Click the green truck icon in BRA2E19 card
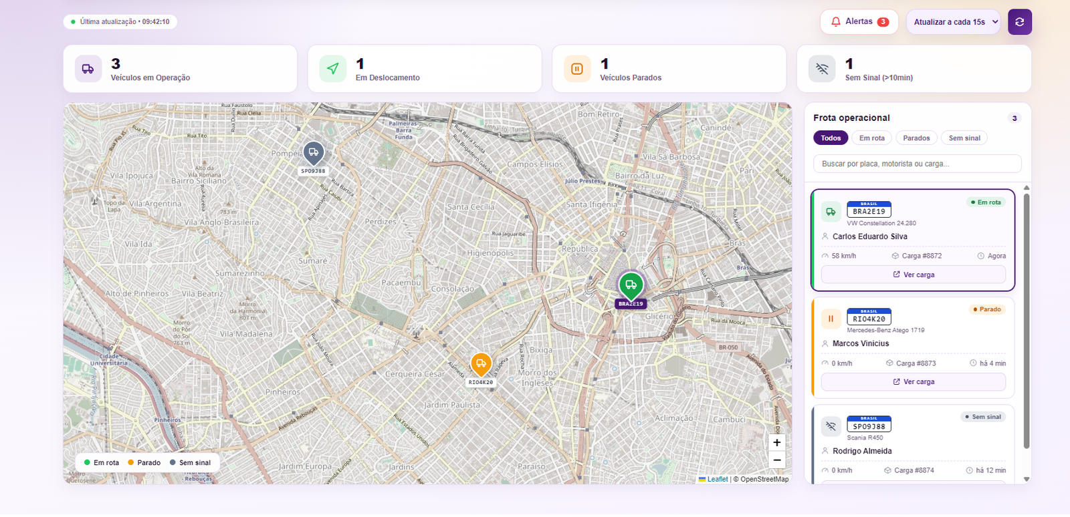This screenshot has height=517, width=1070. click(831, 212)
